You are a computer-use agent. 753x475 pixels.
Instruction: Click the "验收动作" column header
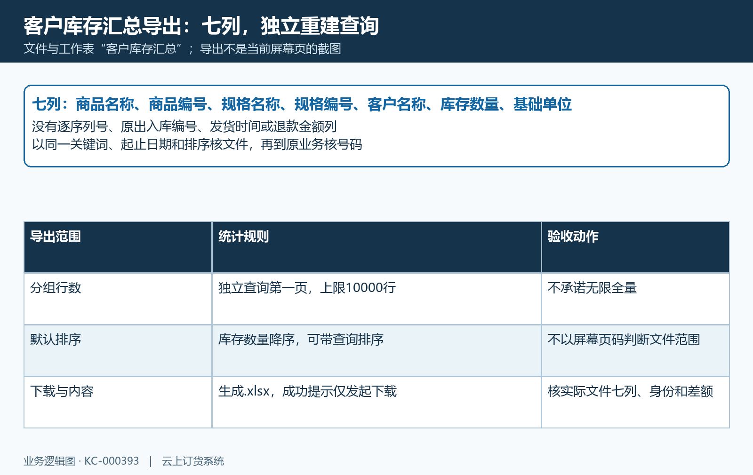tap(635, 247)
